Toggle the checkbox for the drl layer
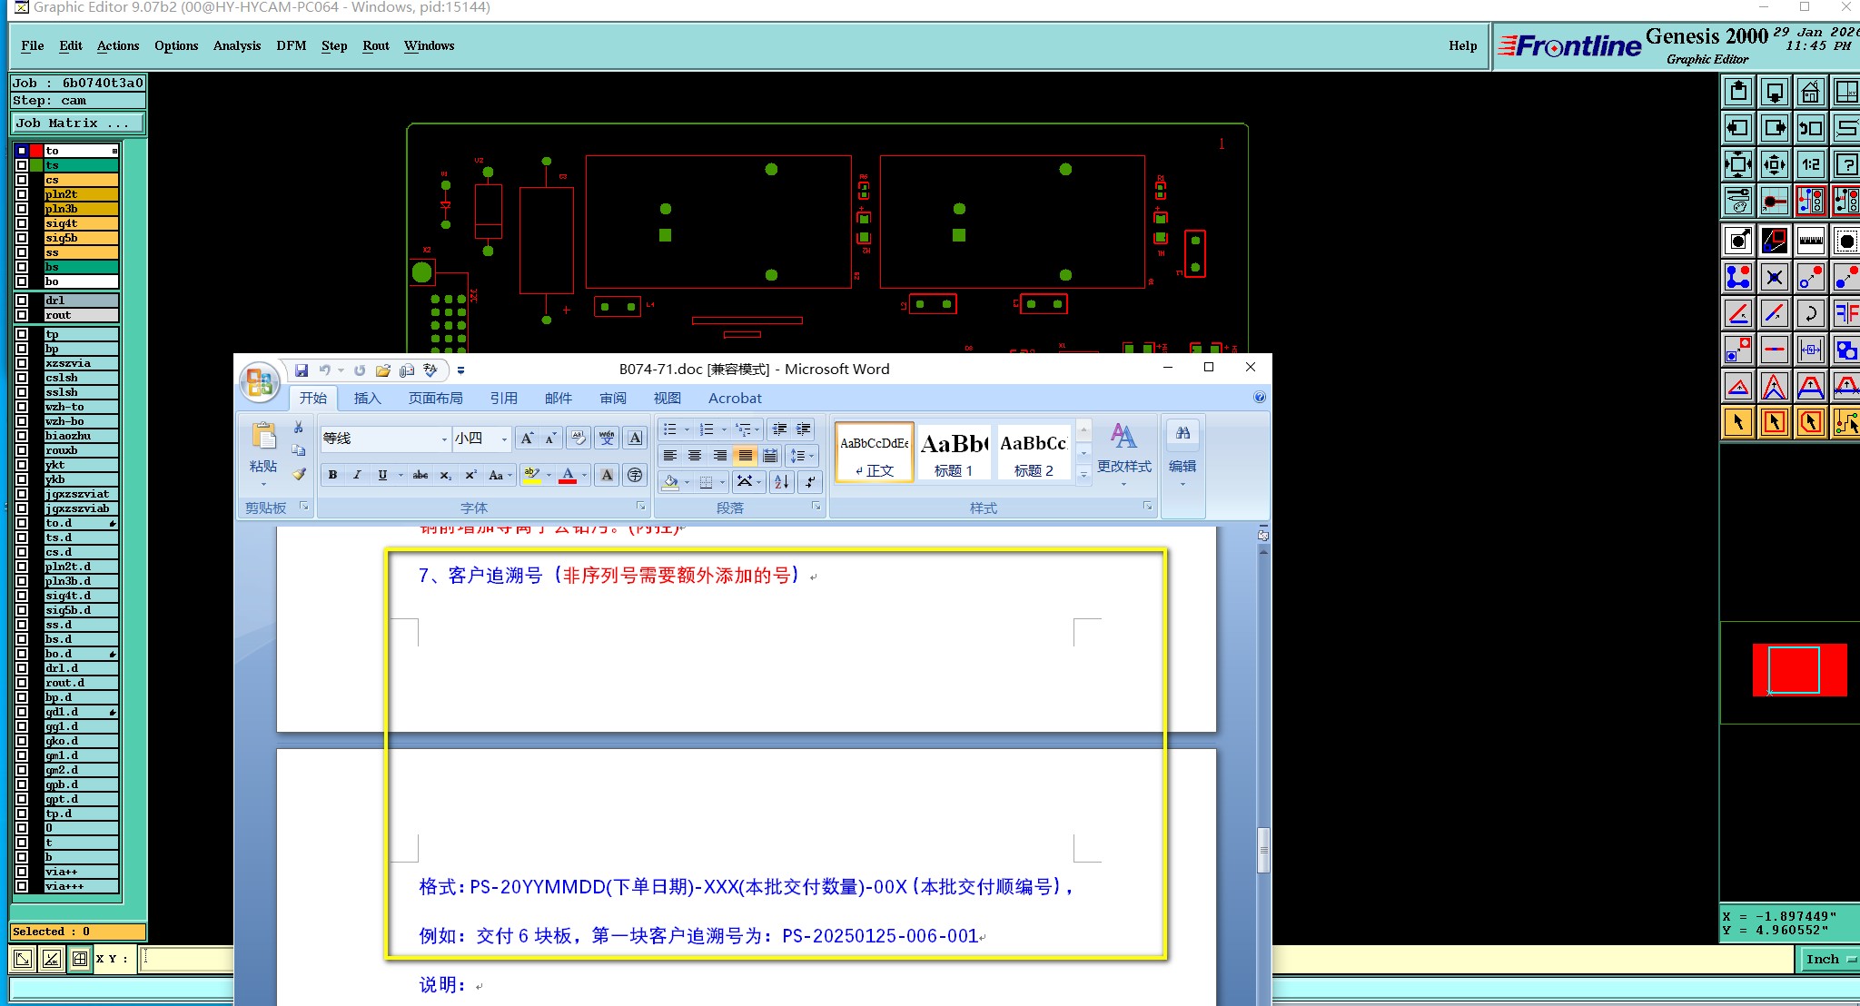This screenshot has width=1860, height=1006. click(x=22, y=301)
